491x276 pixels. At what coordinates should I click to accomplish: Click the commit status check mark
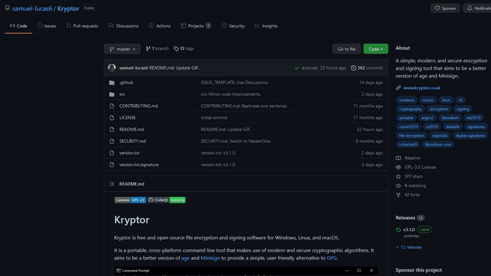[x=297, y=68]
